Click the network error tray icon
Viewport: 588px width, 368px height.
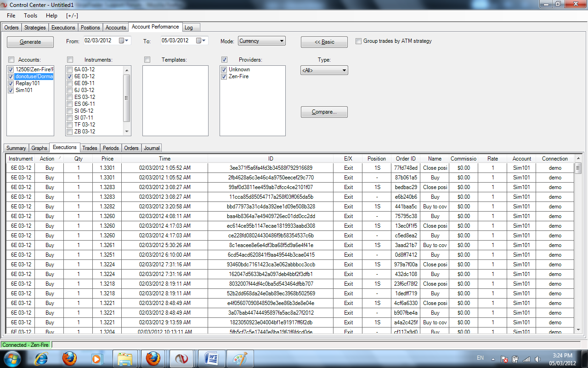504,359
